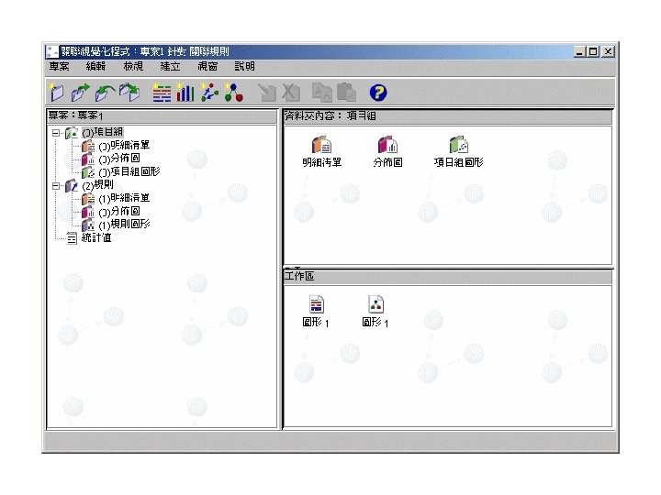Select 明細清單 under the 項目組 node
Screen dimensions: 661x495
pos(124,146)
